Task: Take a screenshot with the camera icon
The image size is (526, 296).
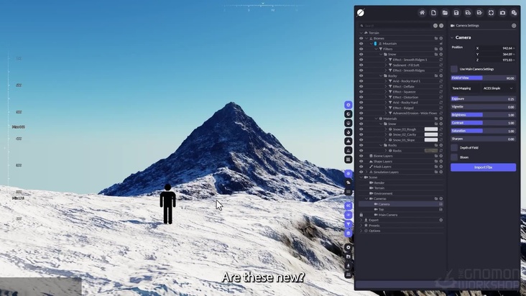Action: pyautogui.click(x=502, y=13)
